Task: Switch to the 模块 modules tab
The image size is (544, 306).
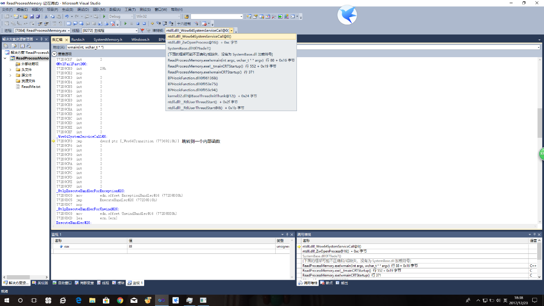Action: pos(118,283)
